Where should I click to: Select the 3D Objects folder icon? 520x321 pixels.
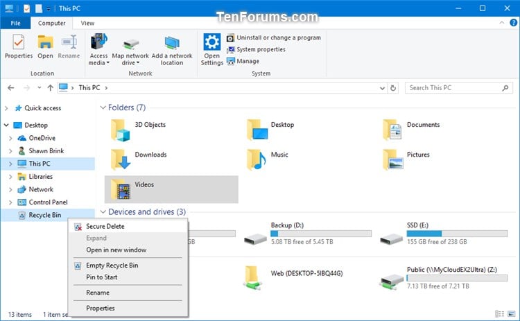click(120, 130)
